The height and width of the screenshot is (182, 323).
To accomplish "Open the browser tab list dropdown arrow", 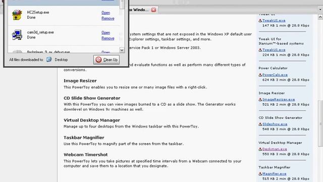I will tap(320, 10).
